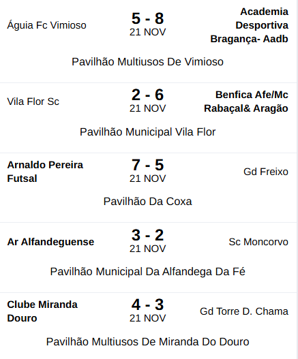This screenshot has height=359, width=298.
Task: Select Pavilhão Da Coxa venue
Action: pyautogui.click(x=147, y=202)
